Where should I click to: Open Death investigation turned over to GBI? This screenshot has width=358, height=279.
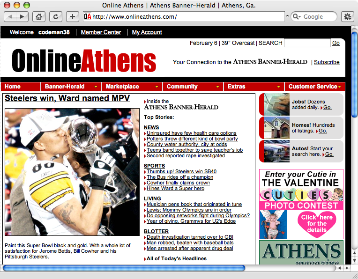[x=190, y=237]
